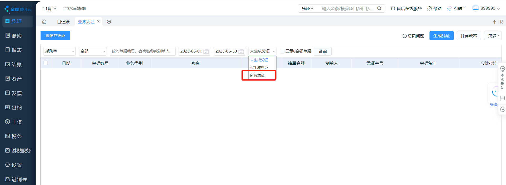Toggle the select-all checkbox in table header
Viewport: 506px width, 185px height.
[46, 63]
